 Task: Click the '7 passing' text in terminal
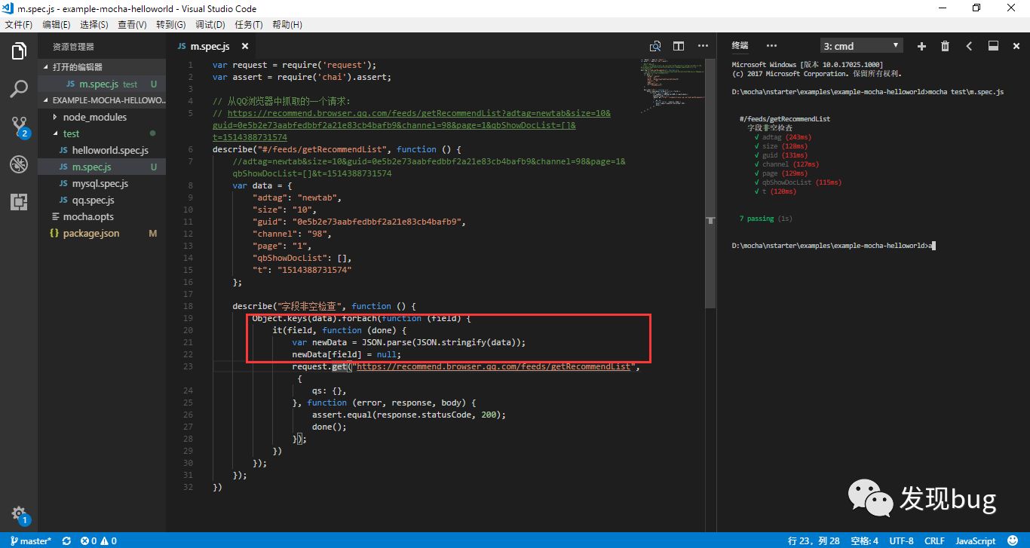[756, 219]
